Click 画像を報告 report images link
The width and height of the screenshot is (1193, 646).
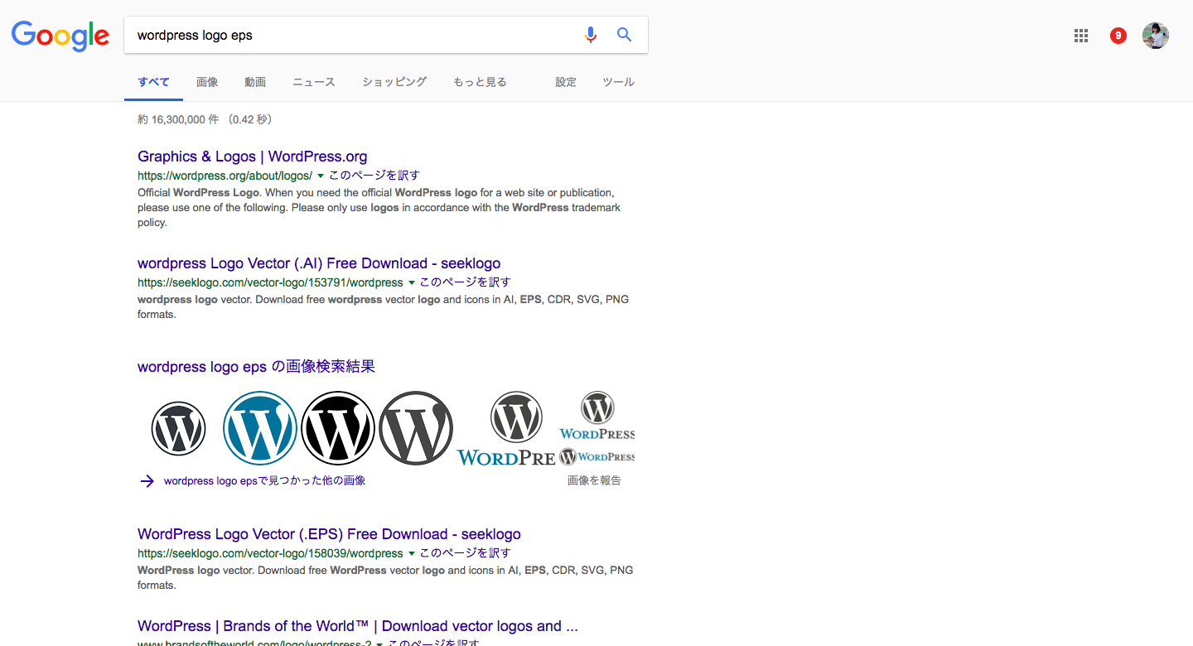[x=594, y=480]
